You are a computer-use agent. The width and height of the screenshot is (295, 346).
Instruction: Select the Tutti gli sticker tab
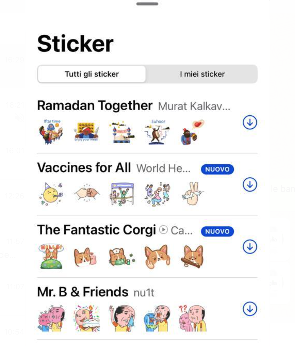pyautogui.click(x=92, y=74)
